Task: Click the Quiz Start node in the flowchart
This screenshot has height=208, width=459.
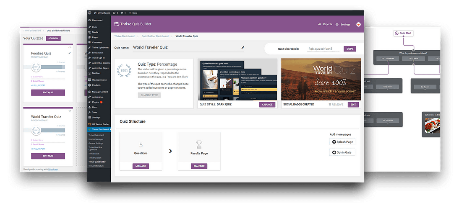Action: pyautogui.click(x=403, y=33)
